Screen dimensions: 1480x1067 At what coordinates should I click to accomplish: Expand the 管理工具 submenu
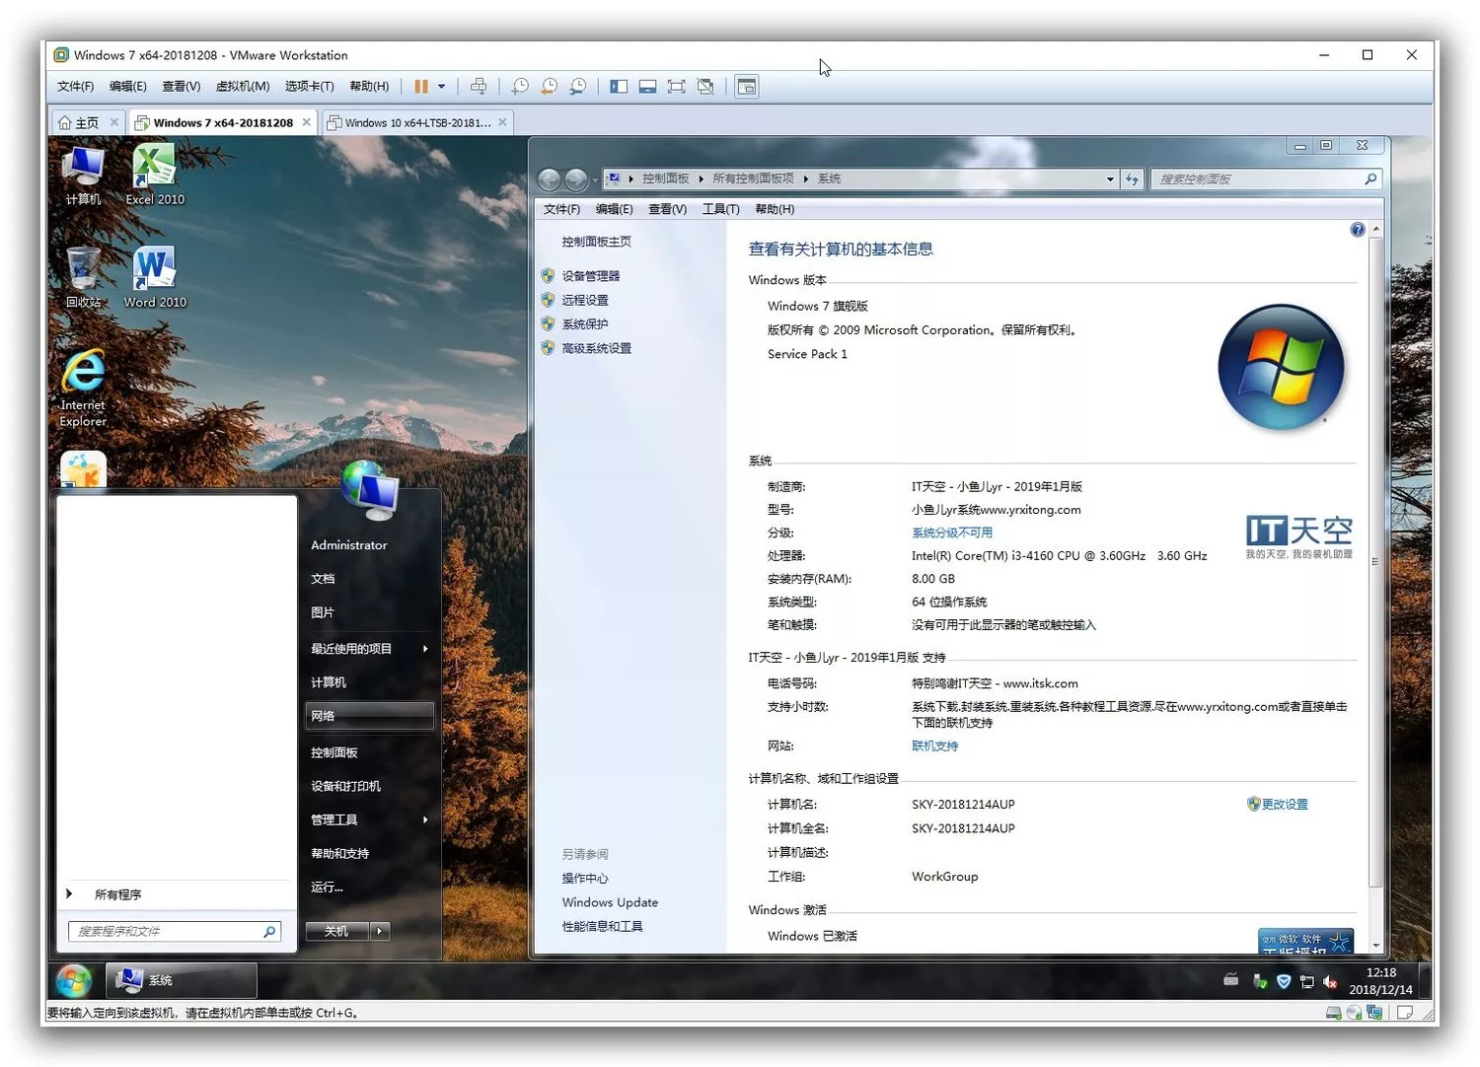(x=370, y=820)
